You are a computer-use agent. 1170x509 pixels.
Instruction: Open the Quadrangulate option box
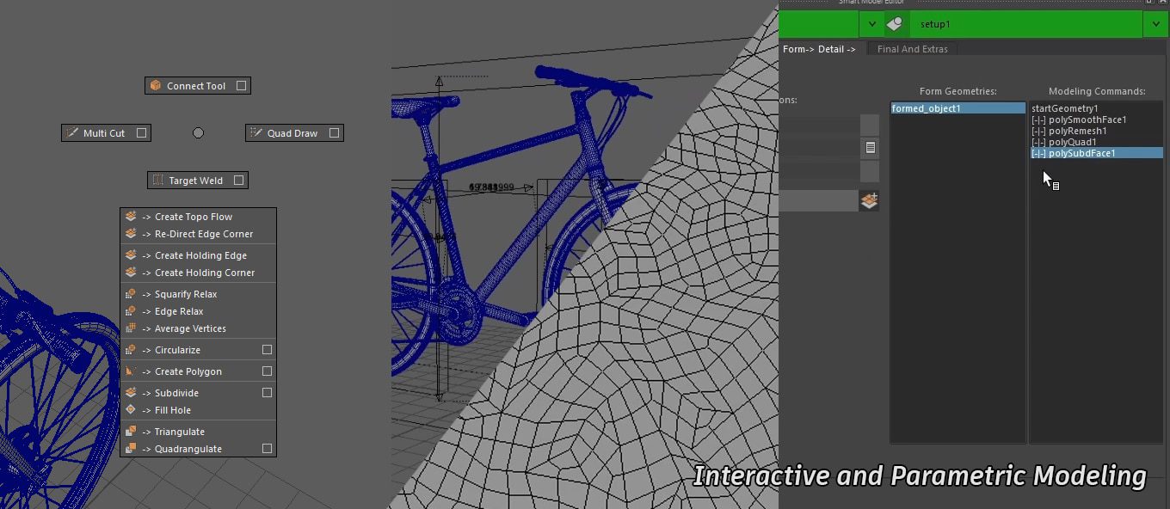[x=267, y=448]
